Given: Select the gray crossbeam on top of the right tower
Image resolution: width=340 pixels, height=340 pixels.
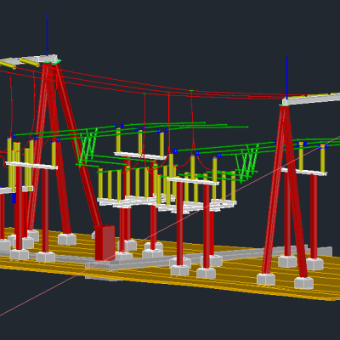Looking at the screenshot, I should (x=311, y=99).
